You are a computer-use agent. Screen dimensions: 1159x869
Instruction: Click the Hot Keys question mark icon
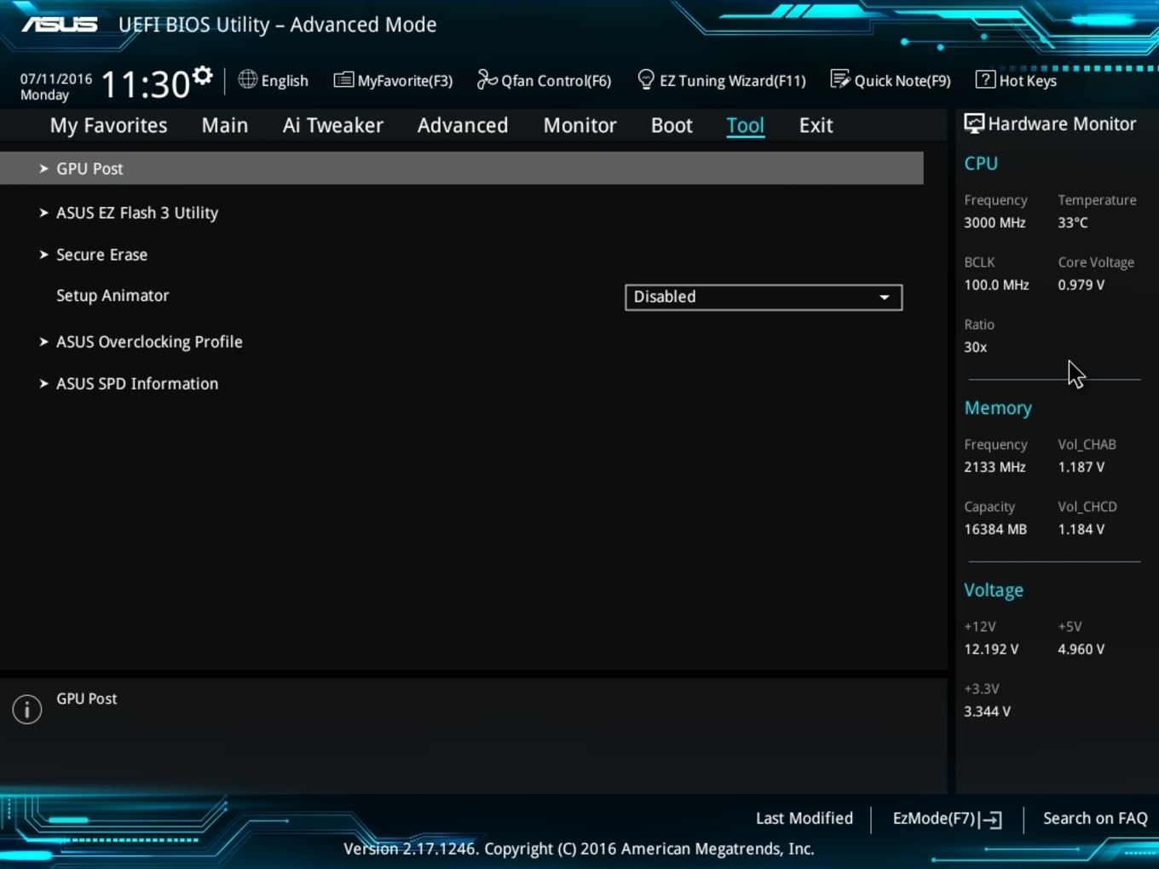tap(985, 79)
